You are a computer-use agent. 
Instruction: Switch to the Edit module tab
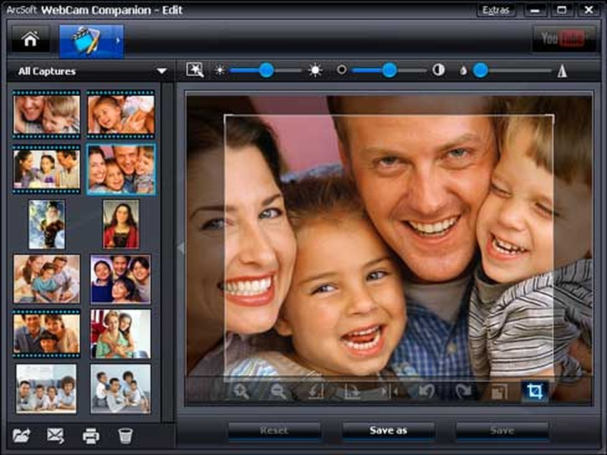pos(87,41)
